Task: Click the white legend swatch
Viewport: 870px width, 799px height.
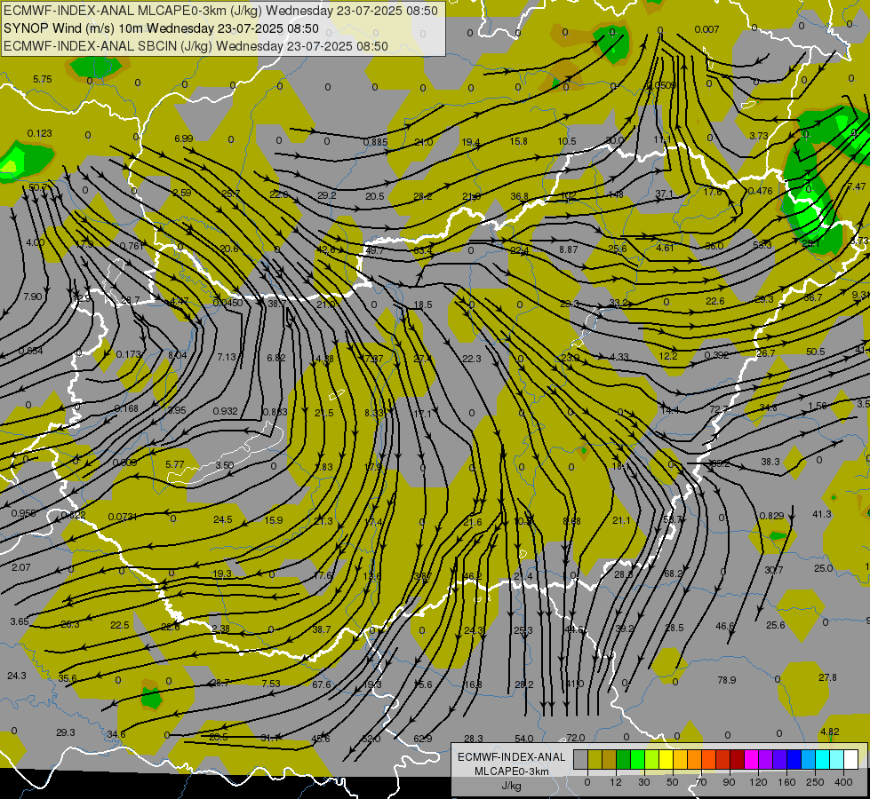Action: point(851,759)
